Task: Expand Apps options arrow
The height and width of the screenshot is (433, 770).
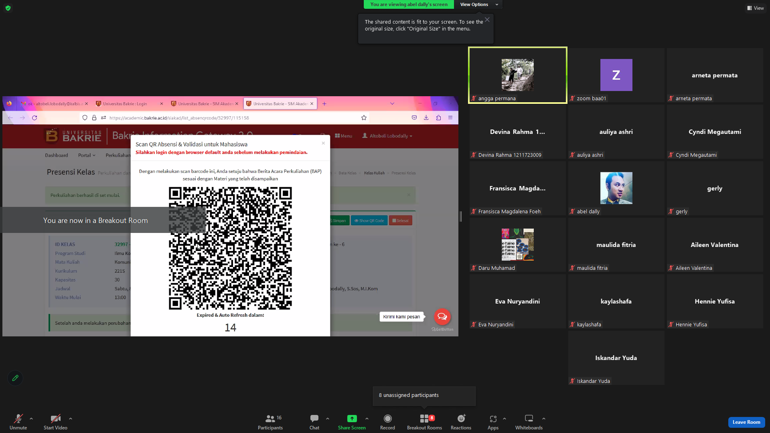Action: click(505, 419)
